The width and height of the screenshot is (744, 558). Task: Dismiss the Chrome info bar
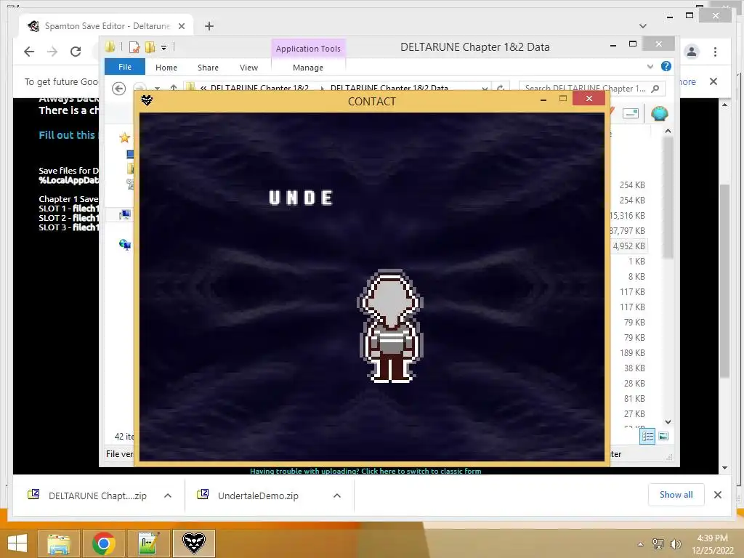tap(713, 81)
